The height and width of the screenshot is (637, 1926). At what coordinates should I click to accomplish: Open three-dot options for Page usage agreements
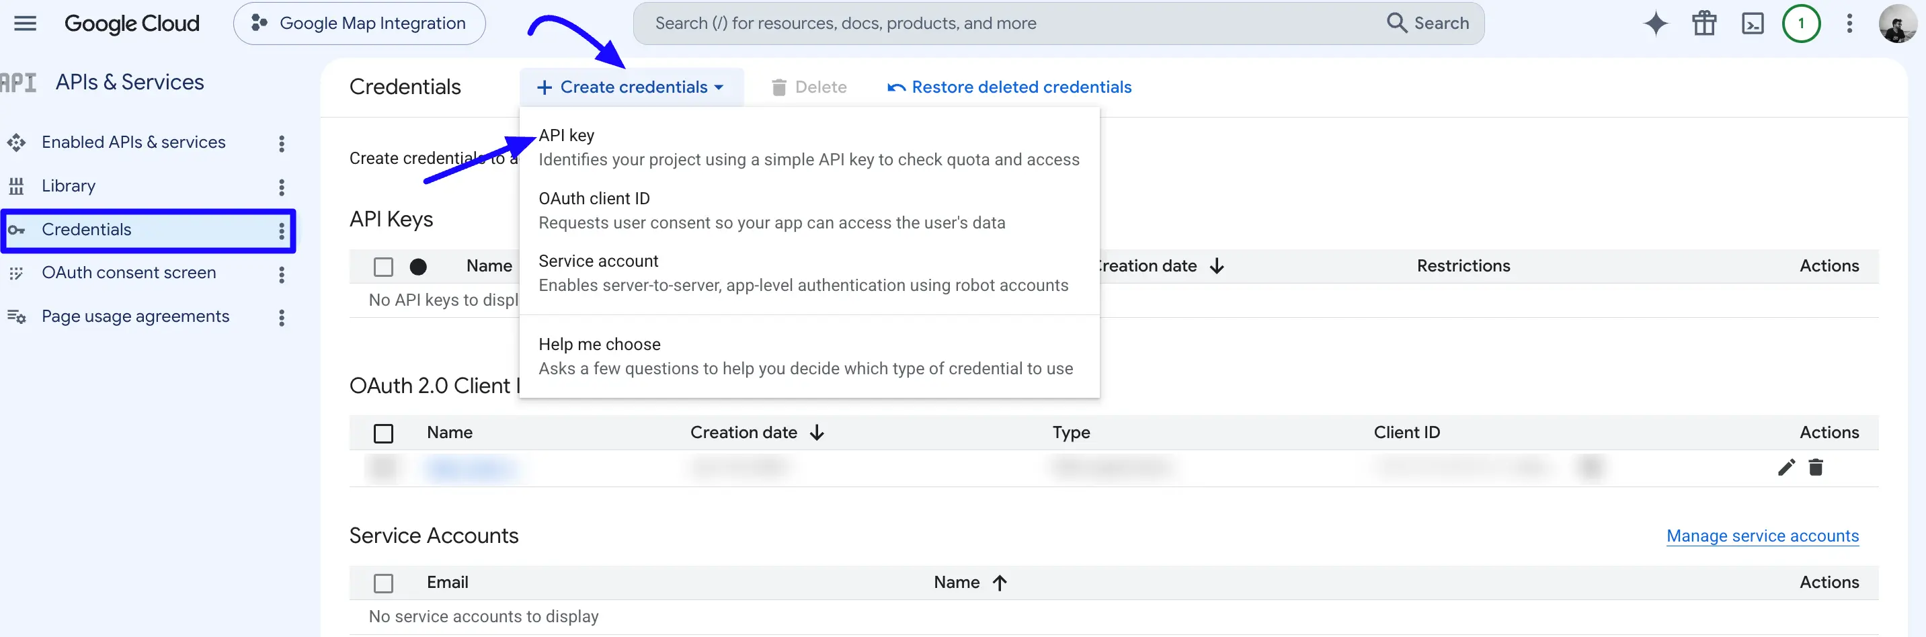tap(282, 318)
